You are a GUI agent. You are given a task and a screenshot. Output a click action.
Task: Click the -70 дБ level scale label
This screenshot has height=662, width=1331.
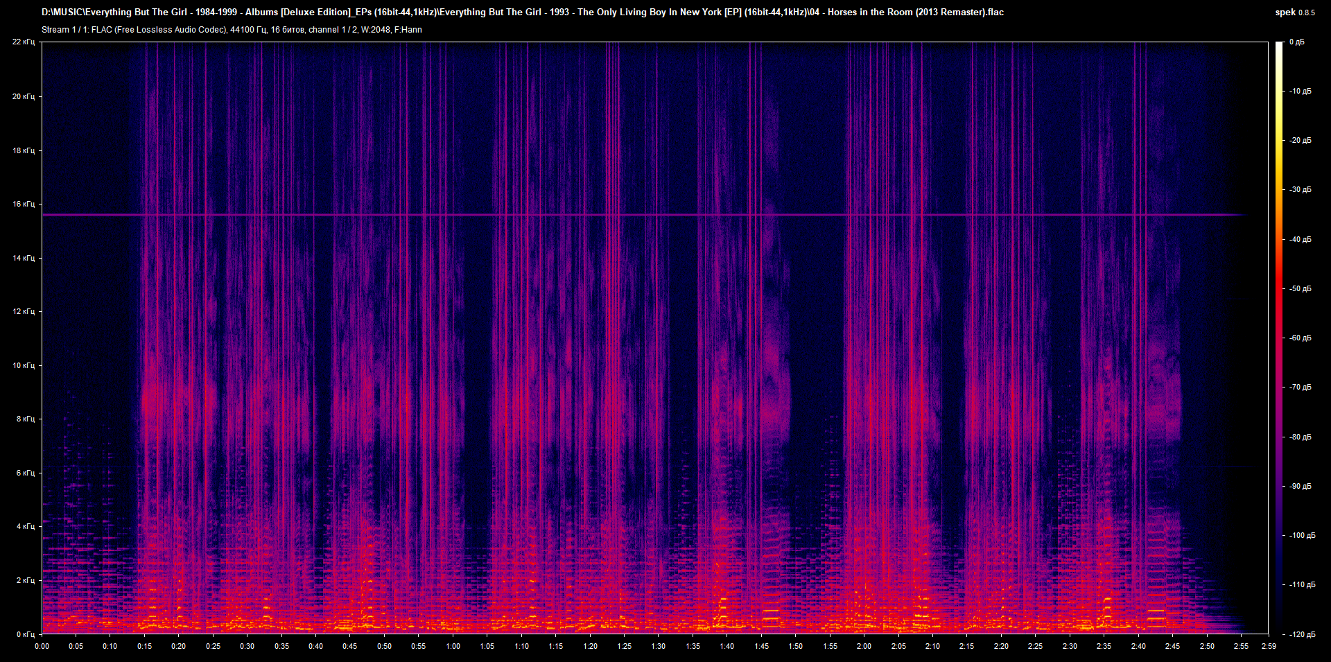point(1300,387)
